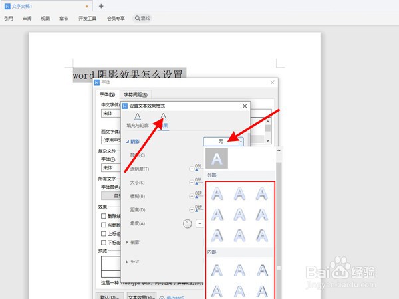
Task: Click the Text Effects 文本效果(E)... button
Action: pyautogui.click(x=141, y=296)
